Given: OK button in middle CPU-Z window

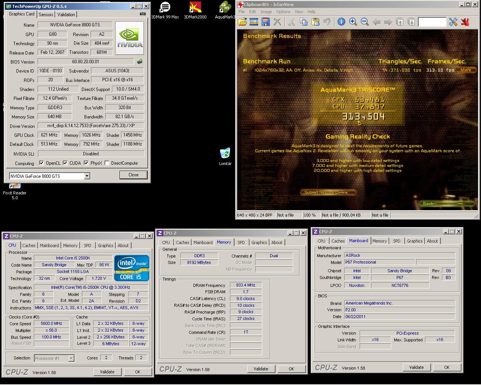Looking at the screenshot, I should click(x=291, y=369).
